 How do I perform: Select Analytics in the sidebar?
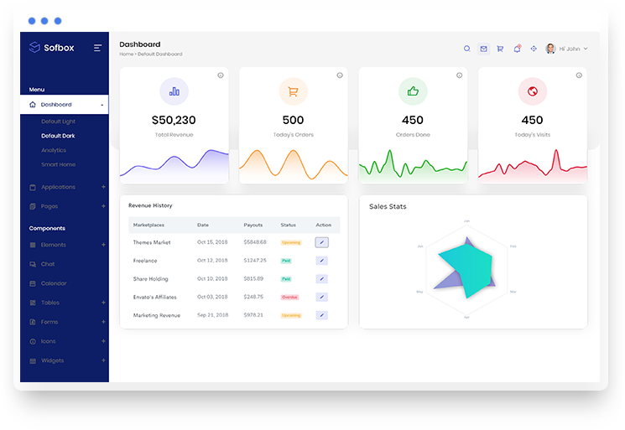point(54,150)
